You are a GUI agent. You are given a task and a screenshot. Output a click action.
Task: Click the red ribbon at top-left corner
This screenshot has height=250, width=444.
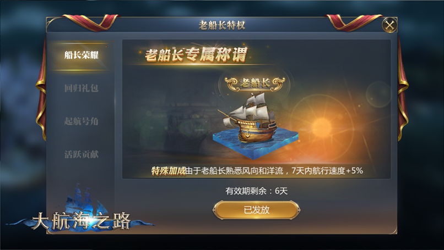click(90, 22)
